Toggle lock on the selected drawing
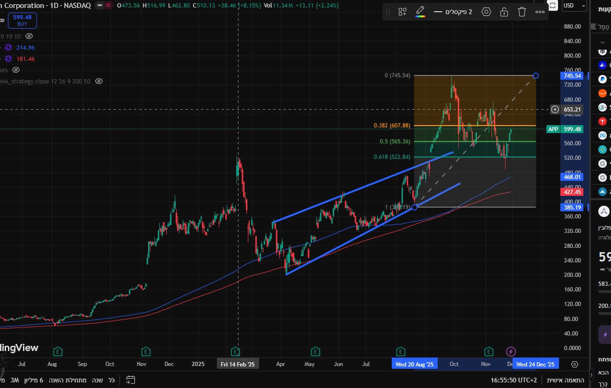The height and width of the screenshot is (388, 611). click(x=504, y=12)
